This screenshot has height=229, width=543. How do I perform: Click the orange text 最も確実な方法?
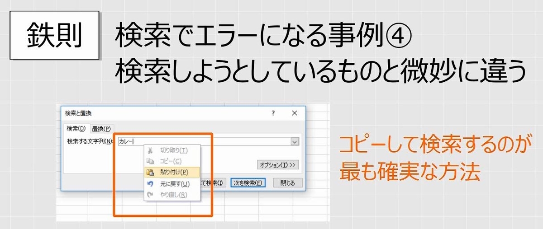410,172
